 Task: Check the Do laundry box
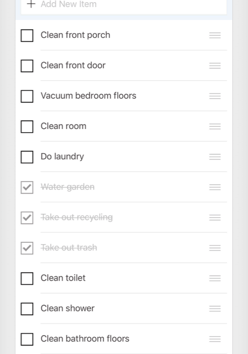(x=27, y=157)
